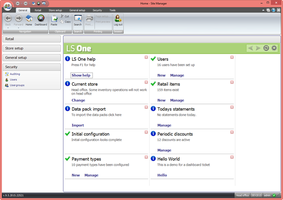This screenshot has height=200, width=283.
Task: Expand the Retail sidebar section
Action: (32, 39)
